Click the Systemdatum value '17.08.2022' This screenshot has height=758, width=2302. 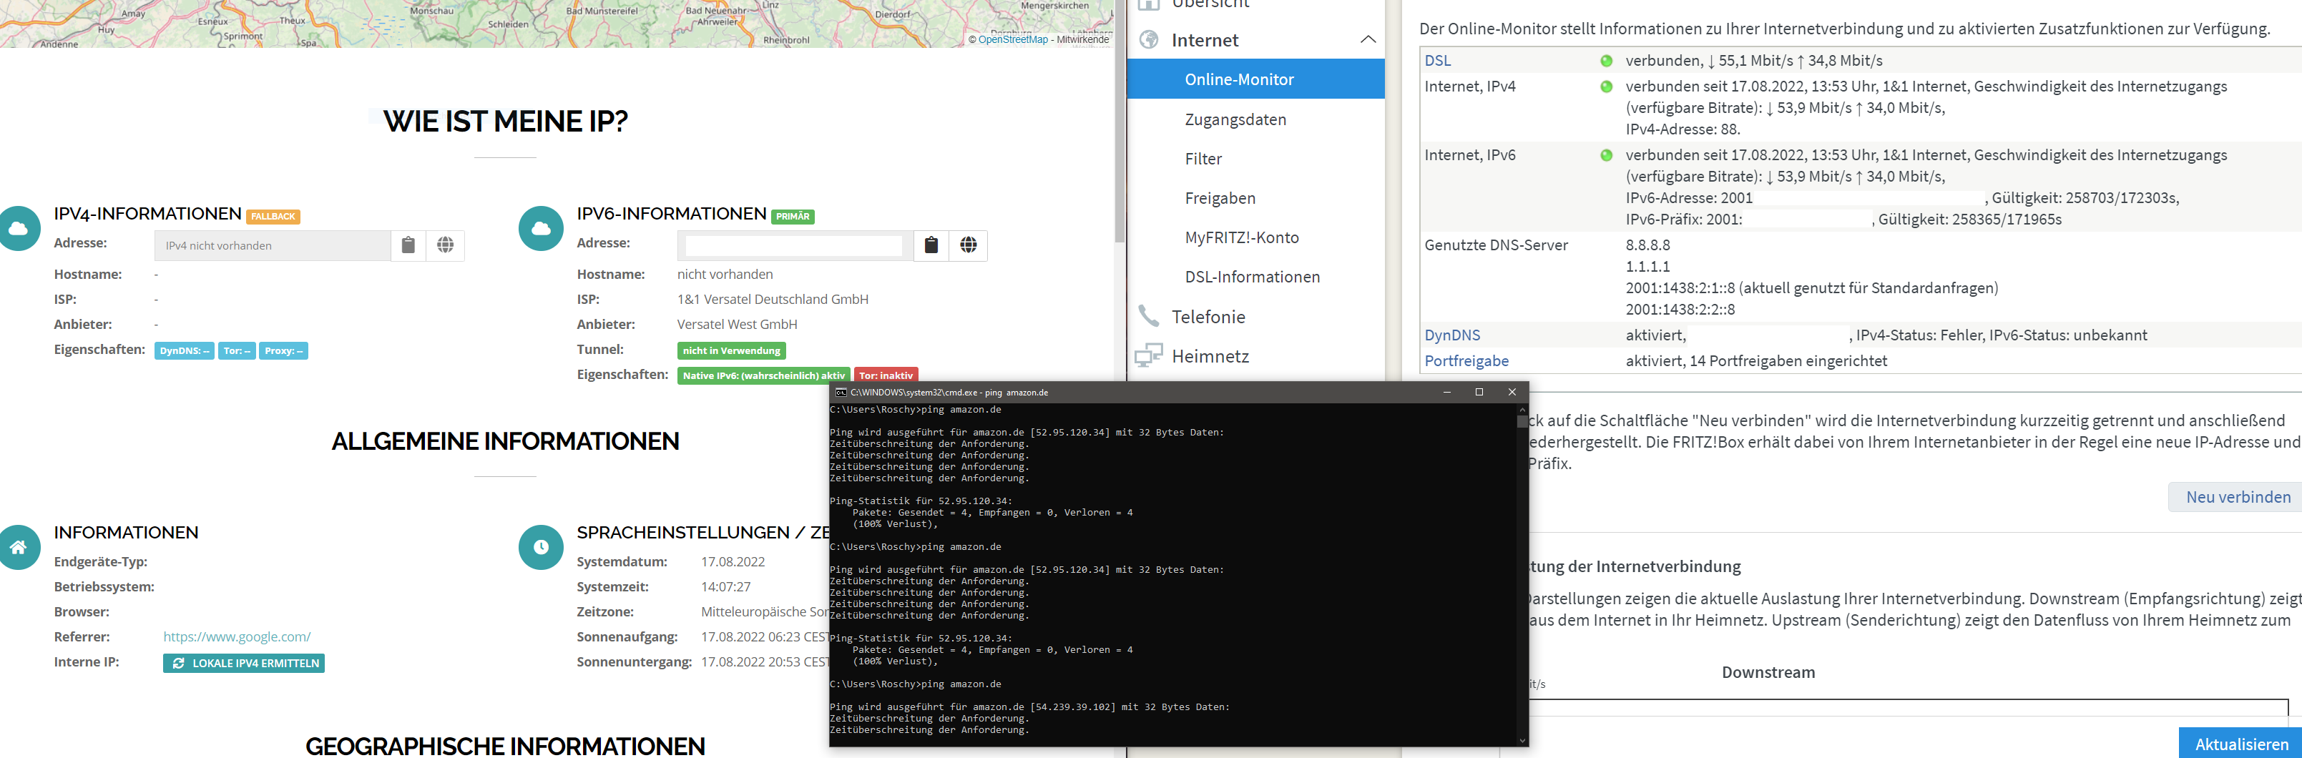pos(733,561)
